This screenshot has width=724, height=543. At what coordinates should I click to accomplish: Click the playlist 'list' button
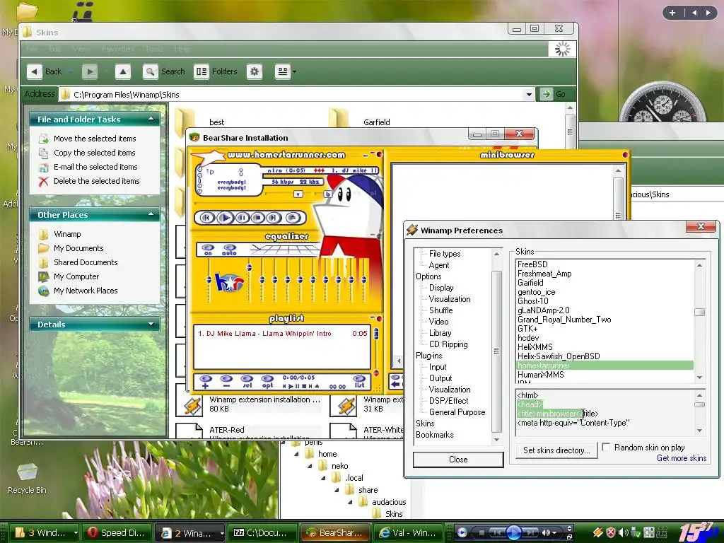click(360, 383)
